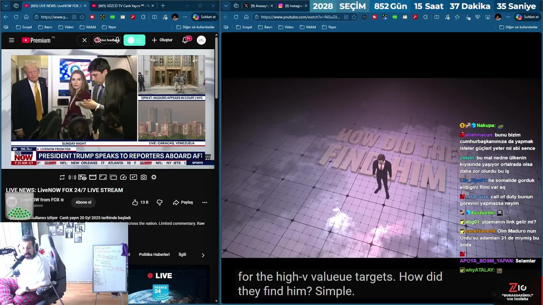
Task: Open Extensions puzzle icon in left browser
Action: [x=143, y=17]
